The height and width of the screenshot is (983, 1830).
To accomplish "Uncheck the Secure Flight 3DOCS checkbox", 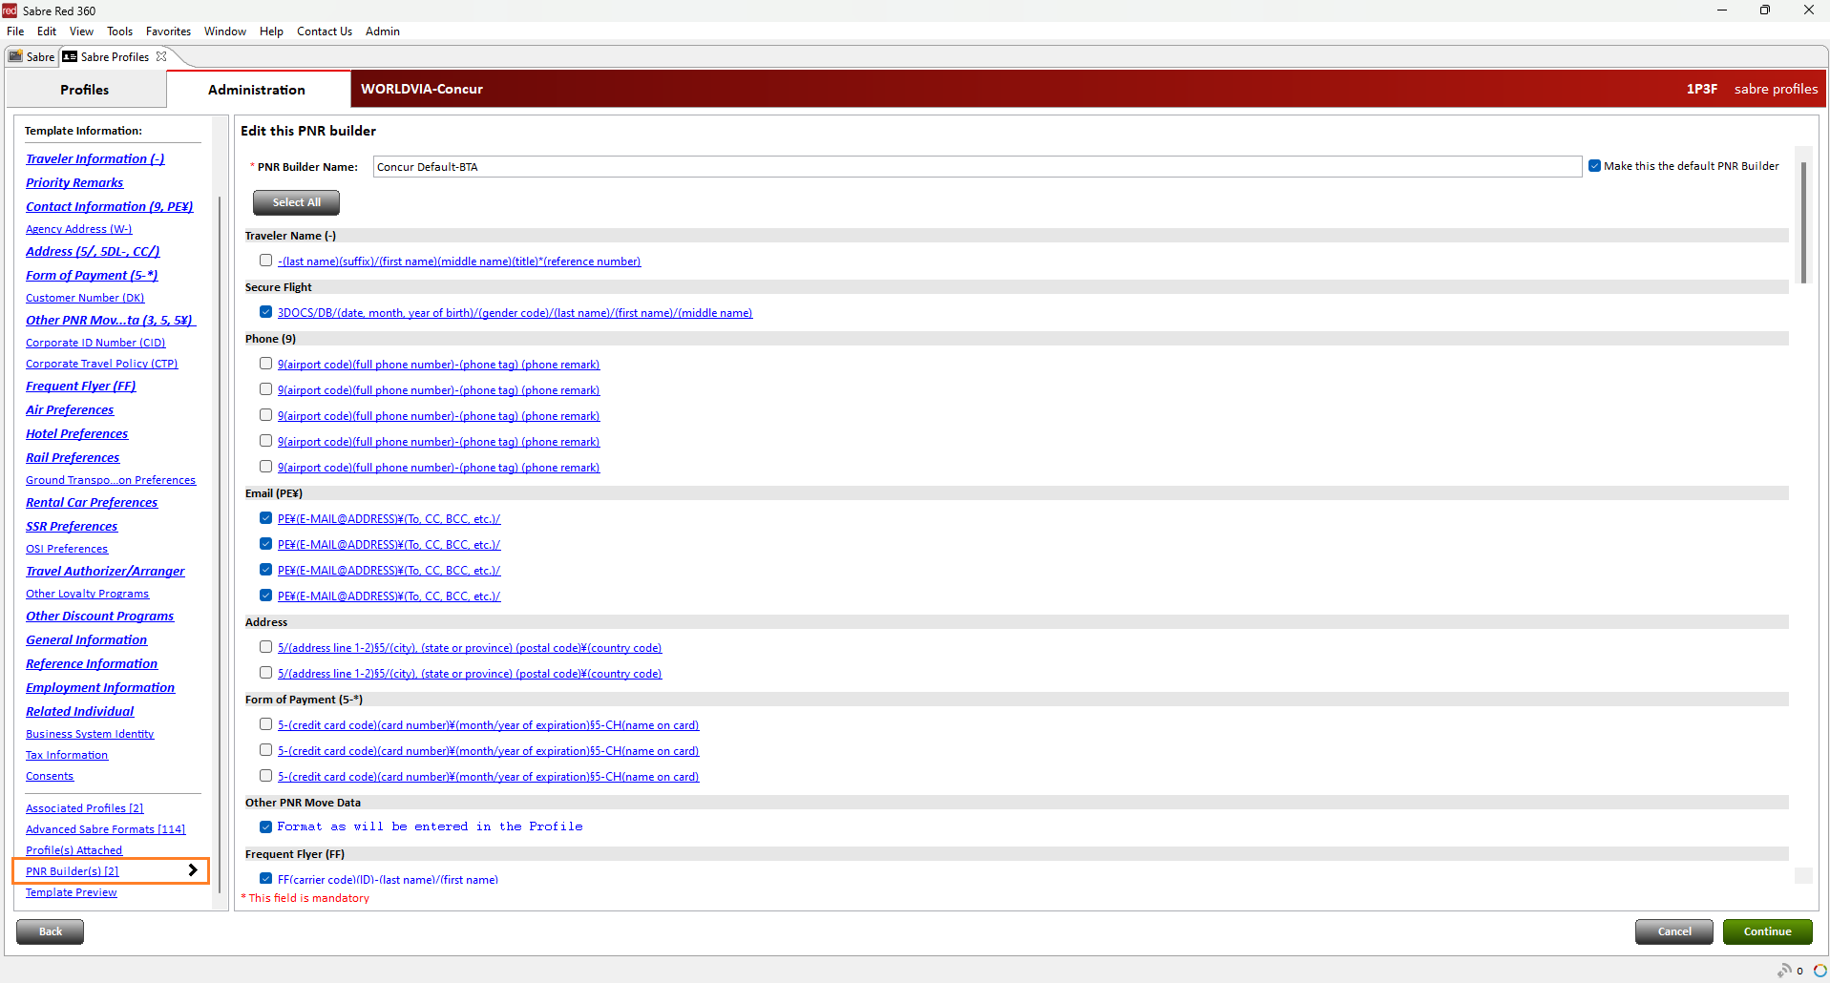I will (x=265, y=312).
